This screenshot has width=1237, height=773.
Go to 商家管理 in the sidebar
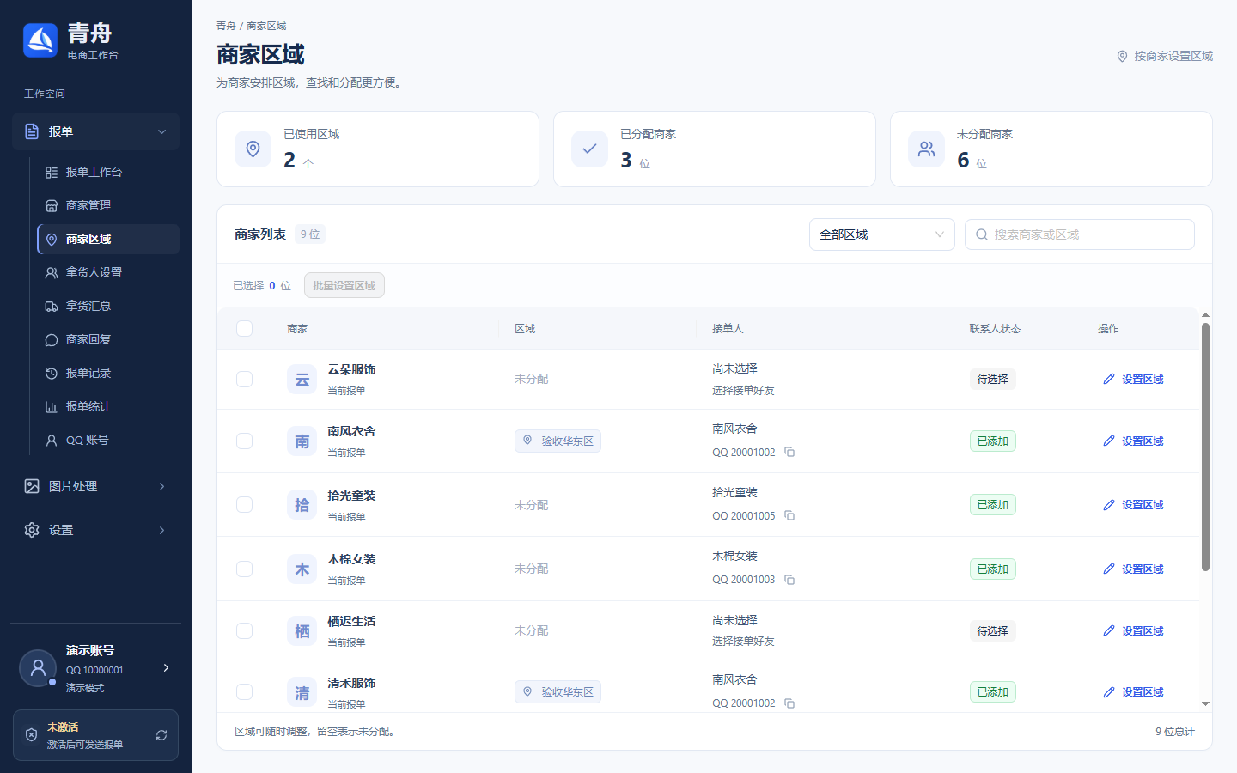pos(108,205)
